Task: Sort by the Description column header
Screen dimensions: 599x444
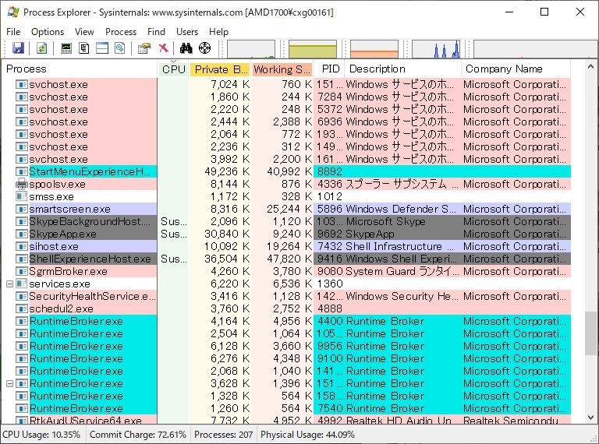Action: (403, 69)
